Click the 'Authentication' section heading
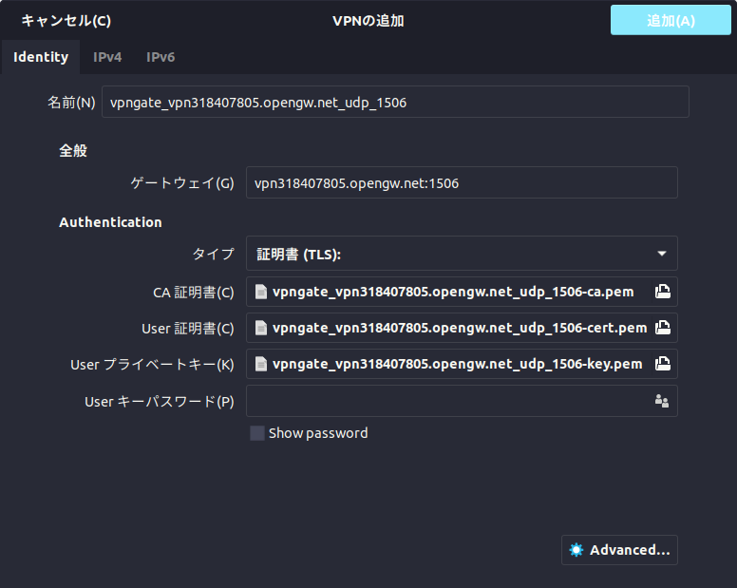 pos(110,222)
